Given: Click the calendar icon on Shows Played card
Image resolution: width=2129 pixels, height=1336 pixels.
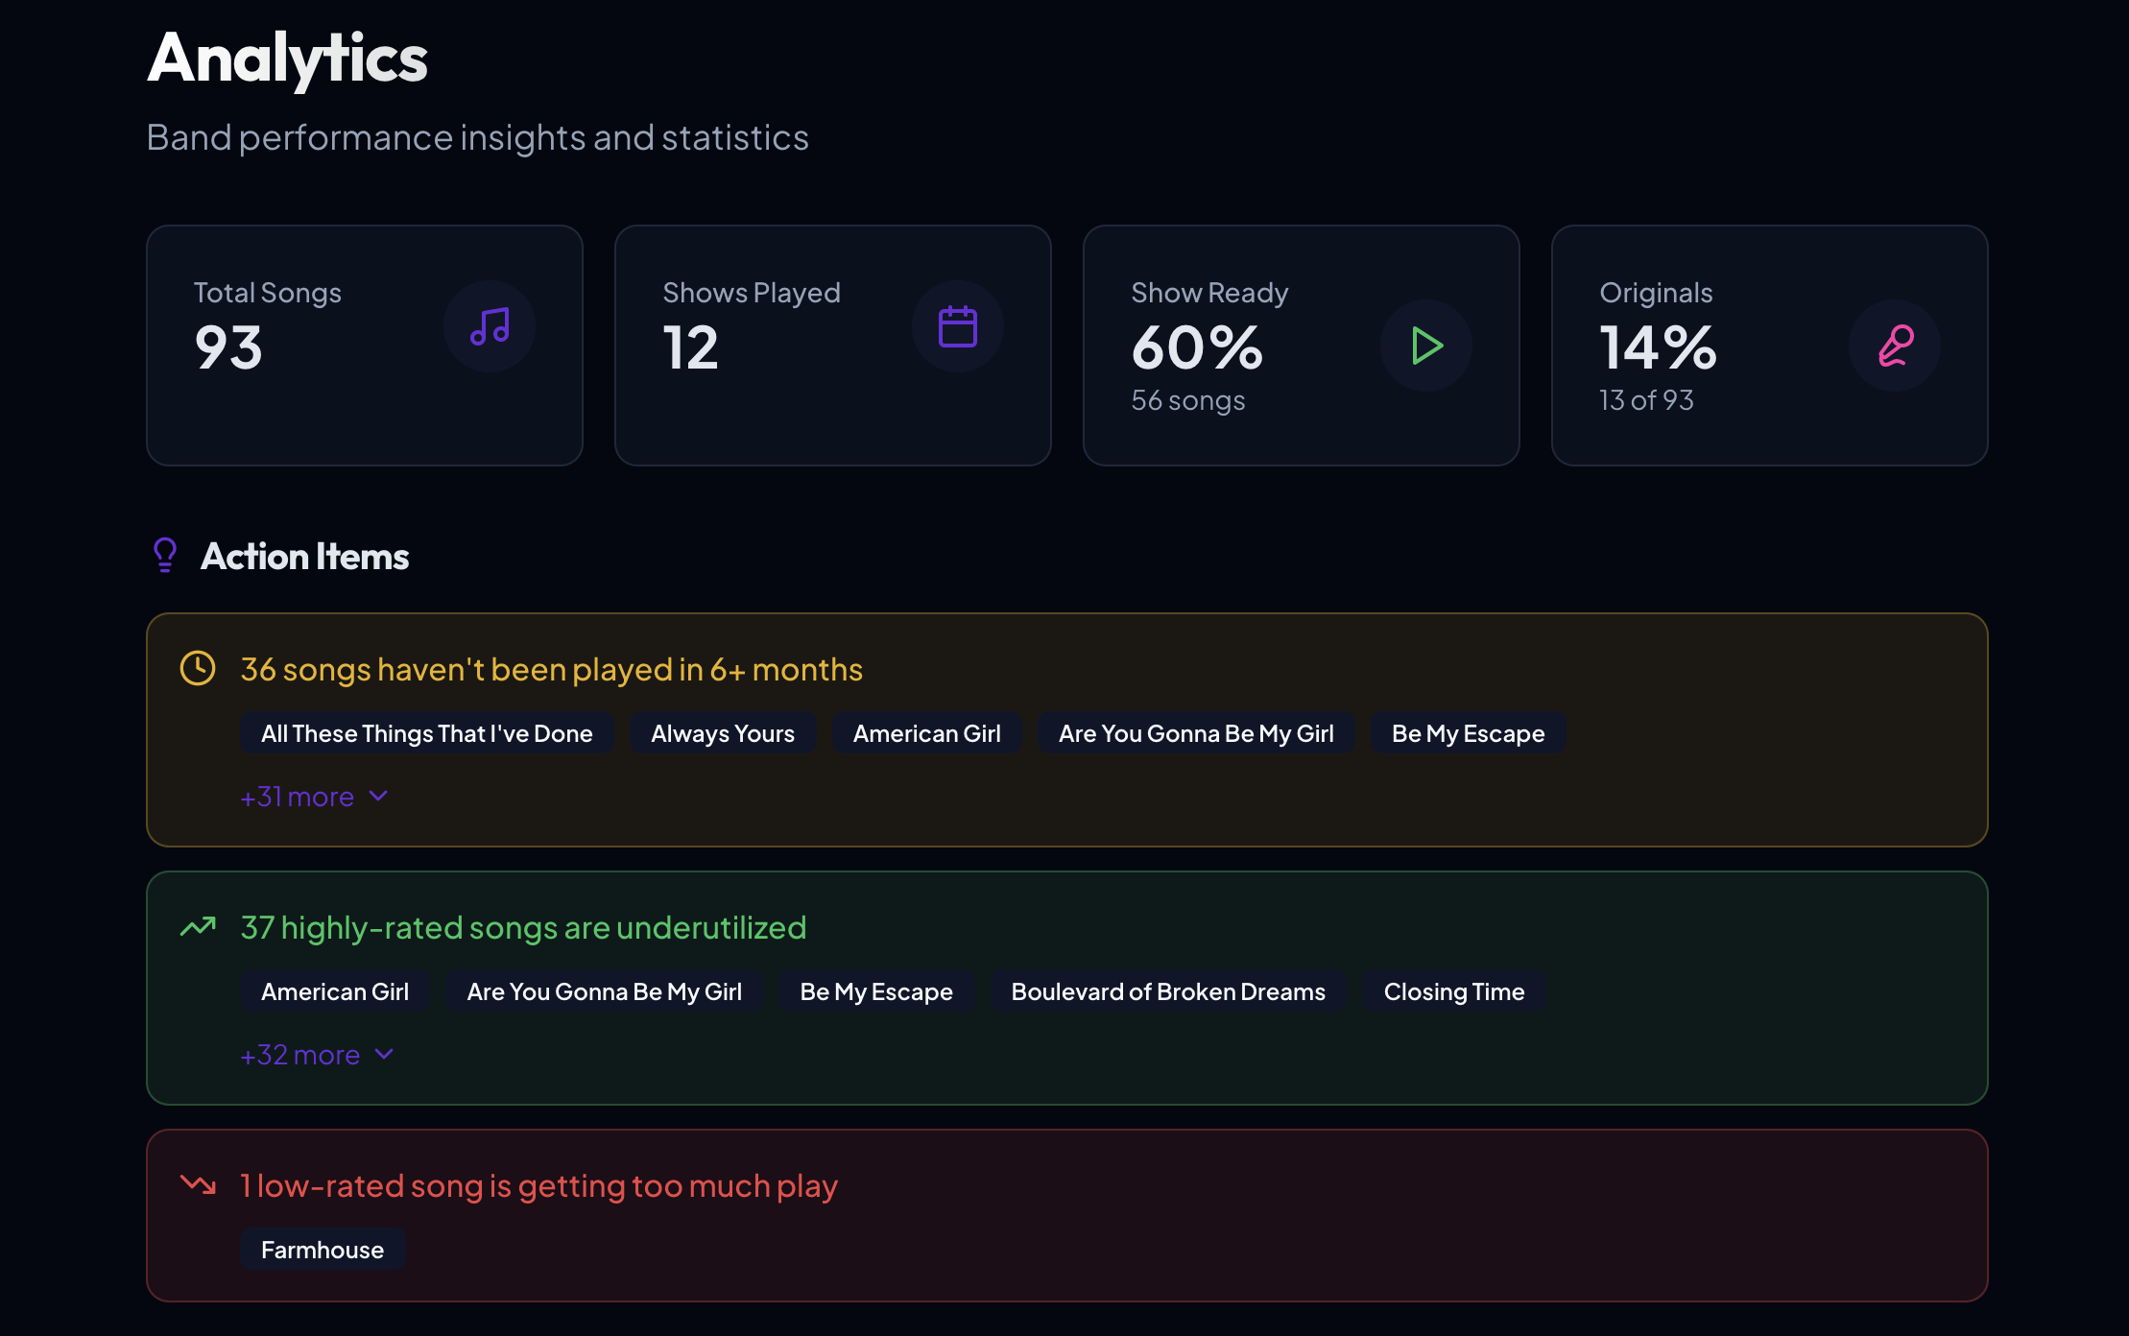Looking at the screenshot, I should coord(958,326).
